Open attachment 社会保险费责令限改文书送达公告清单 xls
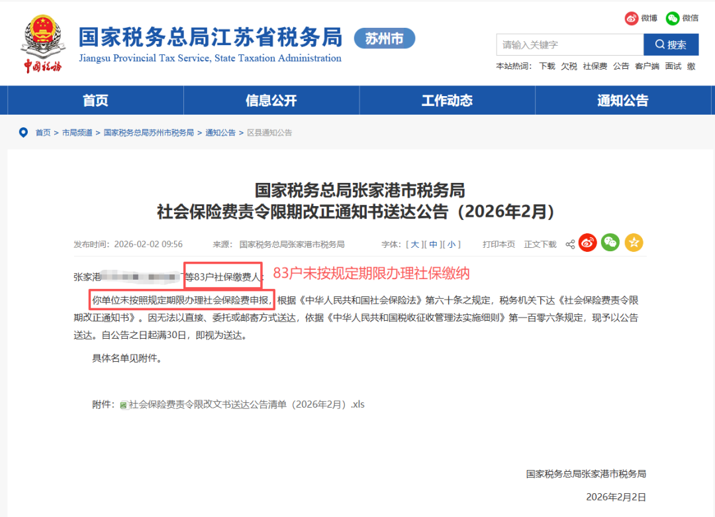Screen dimensions: 715x517 pos(247,404)
